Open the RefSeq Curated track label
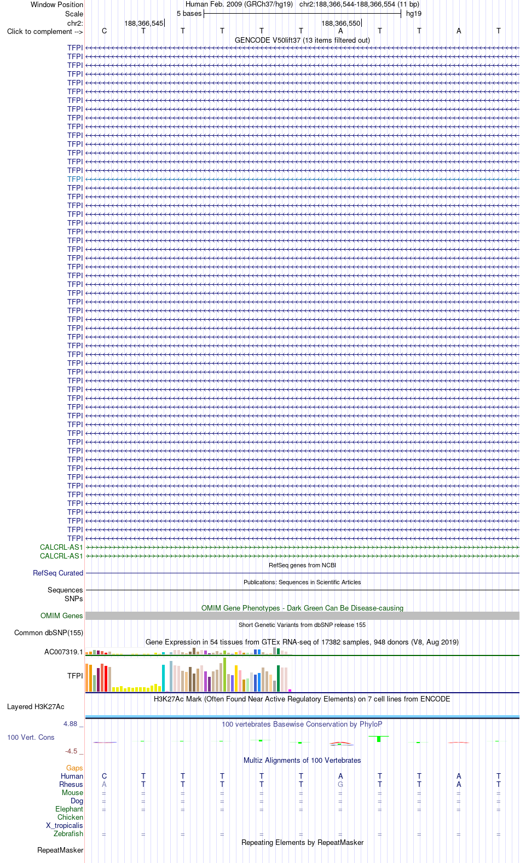Image resolution: width=520 pixels, height=863 pixels. pyautogui.click(x=58, y=573)
